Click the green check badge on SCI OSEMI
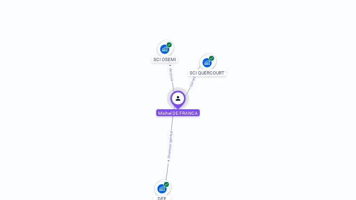The image size is (356, 200). click(169, 45)
